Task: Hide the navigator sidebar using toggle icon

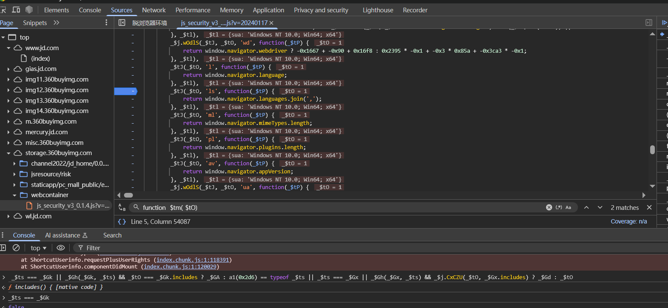Action: pyautogui.click(x=122, y=23)
